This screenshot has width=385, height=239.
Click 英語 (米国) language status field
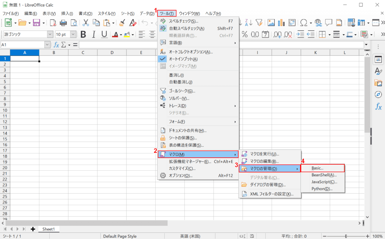190,236
